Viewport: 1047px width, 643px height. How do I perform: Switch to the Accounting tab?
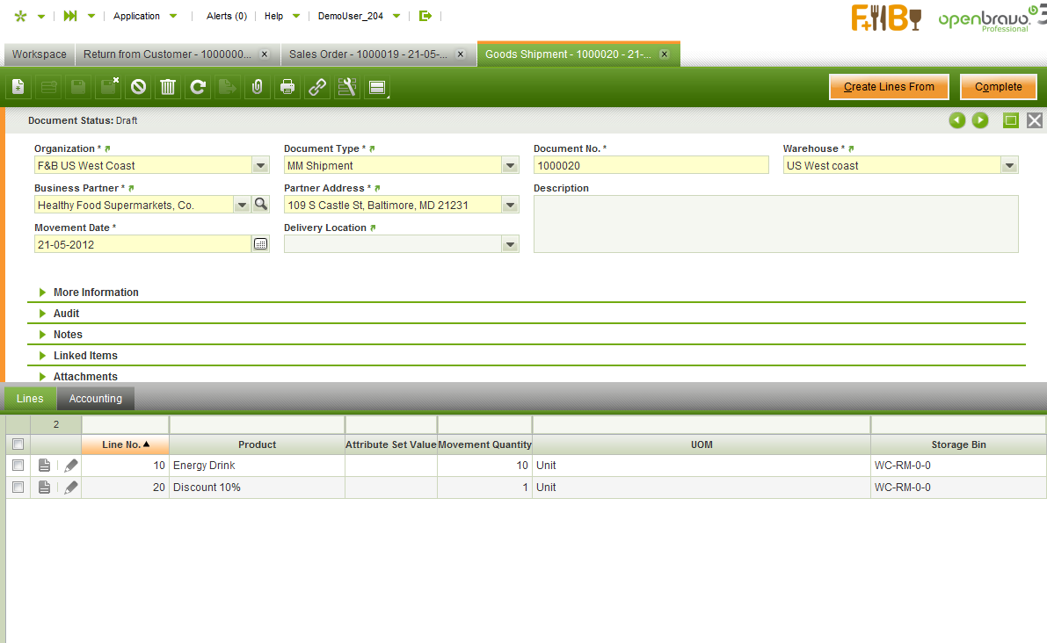[x=95, y=399]
